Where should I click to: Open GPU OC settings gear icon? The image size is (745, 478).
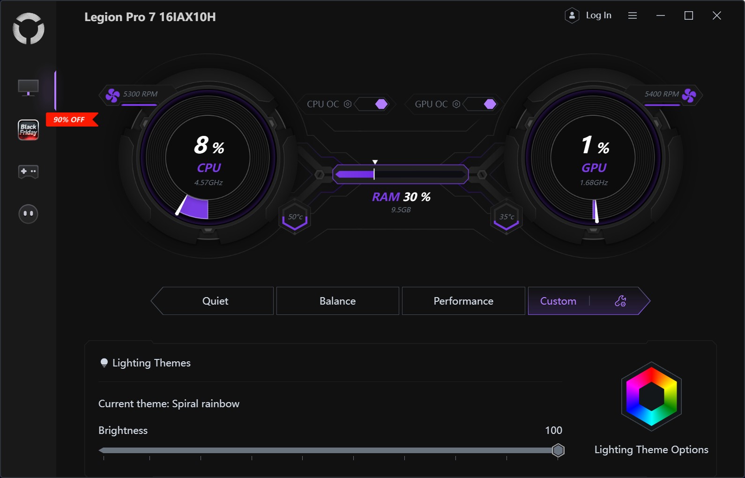pos(456,104)
